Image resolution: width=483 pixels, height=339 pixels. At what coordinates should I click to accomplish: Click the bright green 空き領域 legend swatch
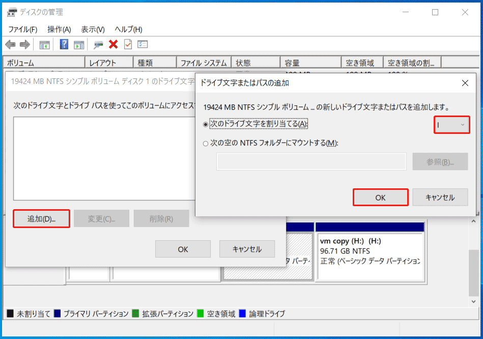tap(200, 314)
